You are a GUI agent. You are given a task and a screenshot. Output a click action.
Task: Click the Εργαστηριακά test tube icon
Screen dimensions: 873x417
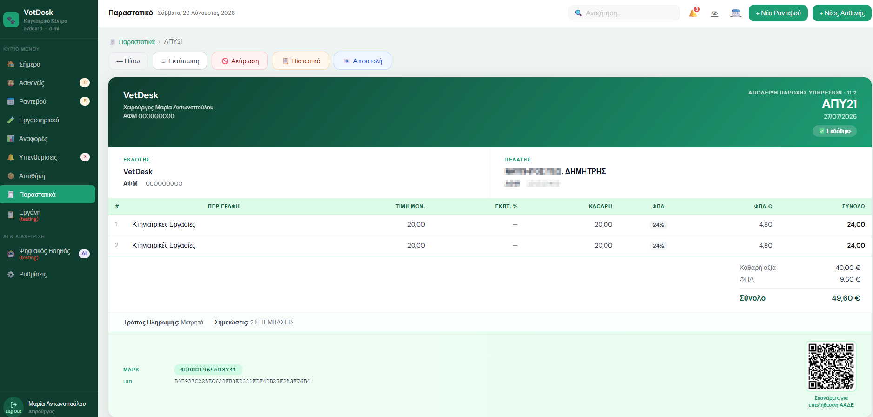pyautogui.click(x=11, y=120)
